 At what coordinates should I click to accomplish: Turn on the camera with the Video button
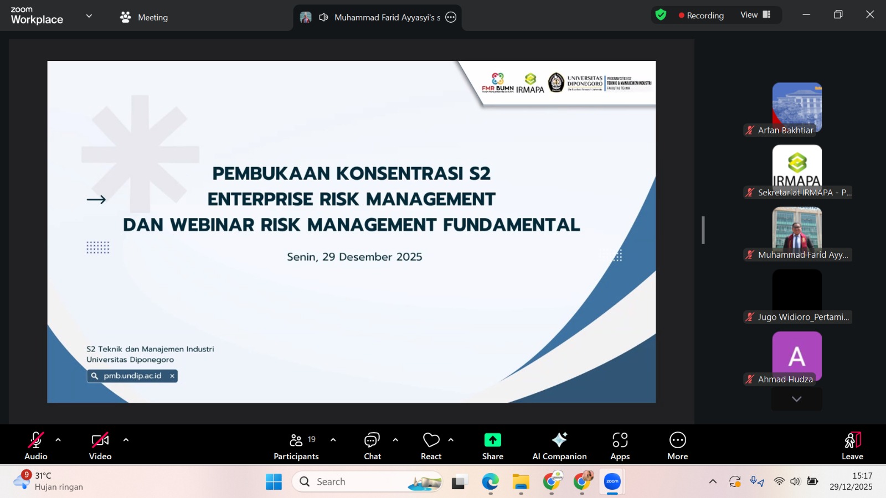100,445
